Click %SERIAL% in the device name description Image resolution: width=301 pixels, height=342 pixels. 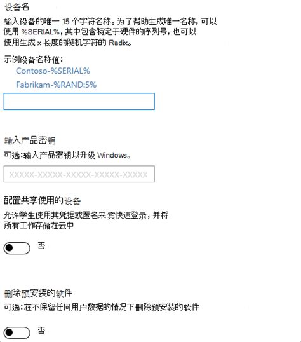(x=40, y=32)
